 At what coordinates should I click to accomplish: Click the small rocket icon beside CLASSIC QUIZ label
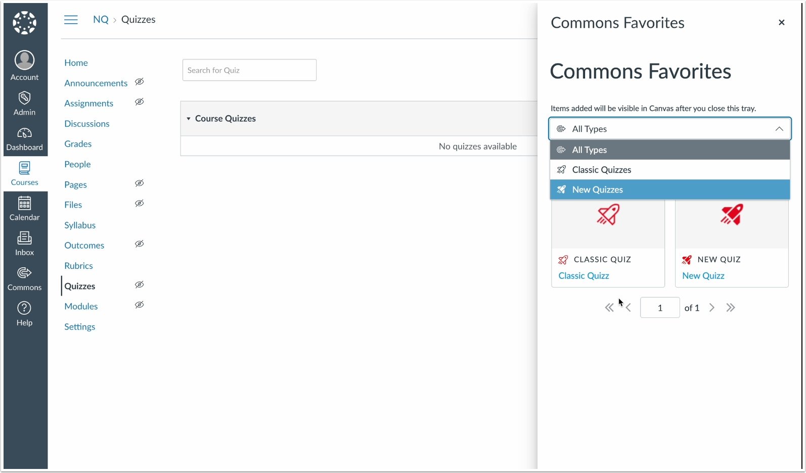[x=563, y=260]
